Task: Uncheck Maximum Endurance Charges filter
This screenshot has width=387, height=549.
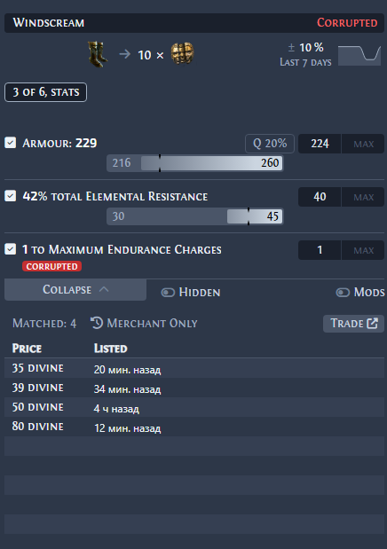Action: [x=10, y=249]
